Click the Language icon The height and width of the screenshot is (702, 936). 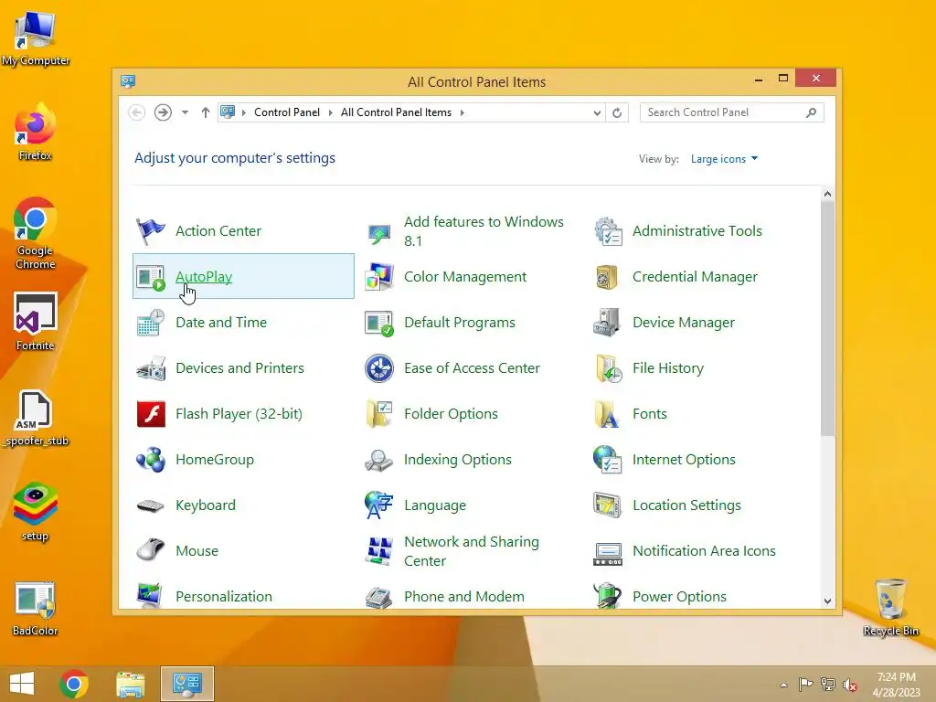click(x=379, y=505)
